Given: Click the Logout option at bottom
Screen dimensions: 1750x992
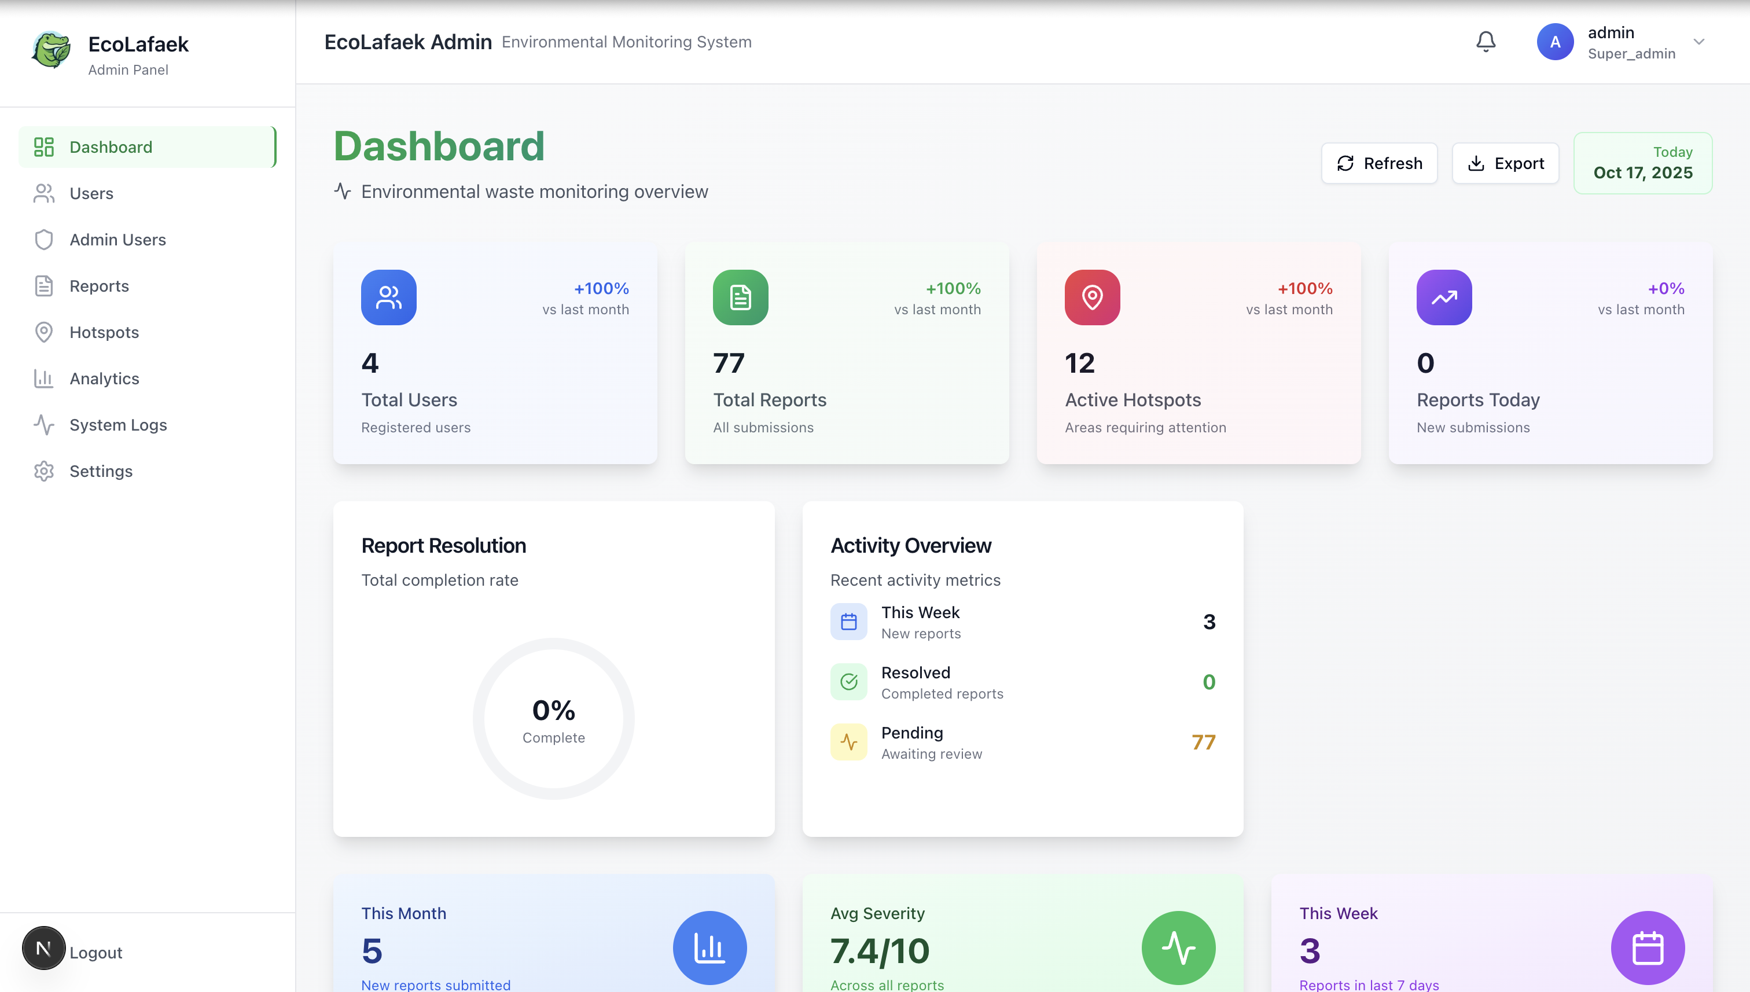Looking at the screenshot, I should pyautogui.click(x=95, y=952).
